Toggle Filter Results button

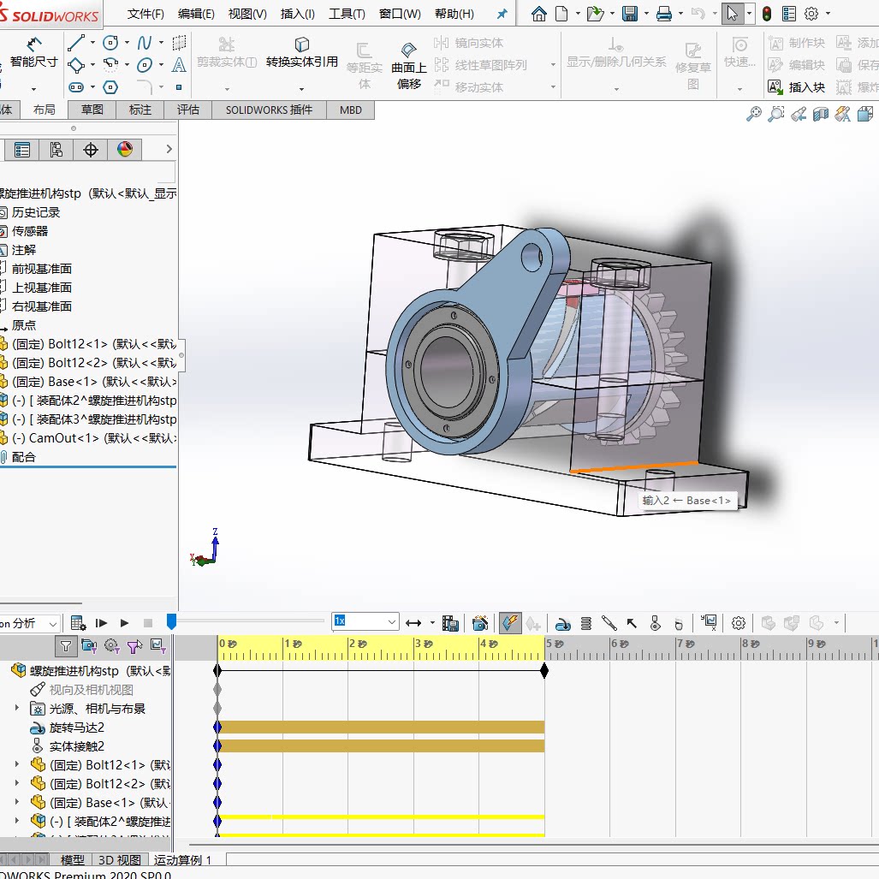[158, 646]
